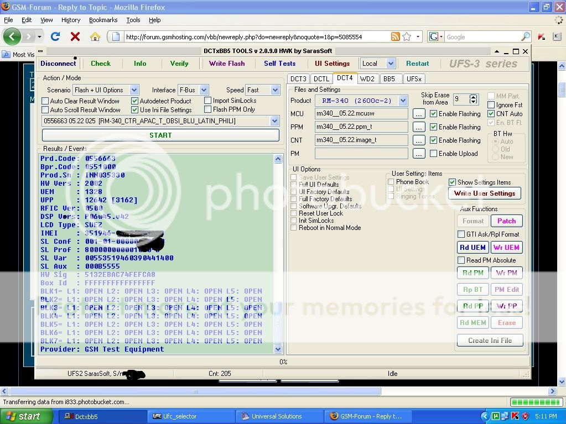566x424 pixels.
Task: Click the Patch button
Action: coord(506,221)
